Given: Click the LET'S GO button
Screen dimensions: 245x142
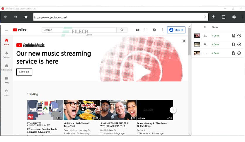Looking at the screenshot, I should 24,72.
